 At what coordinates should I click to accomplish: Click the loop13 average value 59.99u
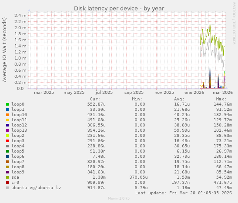(182, 130)
